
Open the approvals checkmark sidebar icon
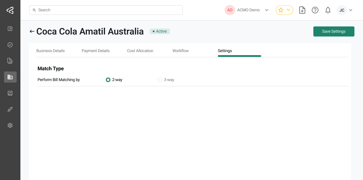point(10,45)
